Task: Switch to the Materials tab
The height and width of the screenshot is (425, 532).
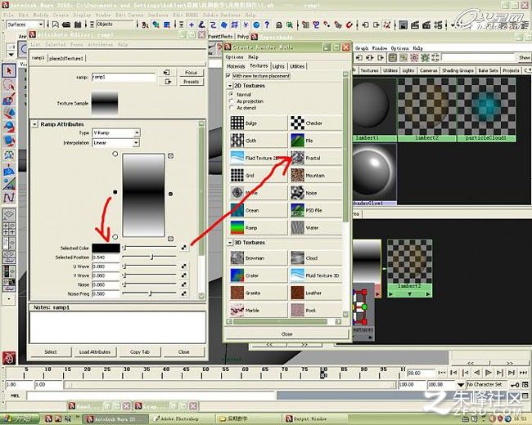Action: tap(236, 66)
